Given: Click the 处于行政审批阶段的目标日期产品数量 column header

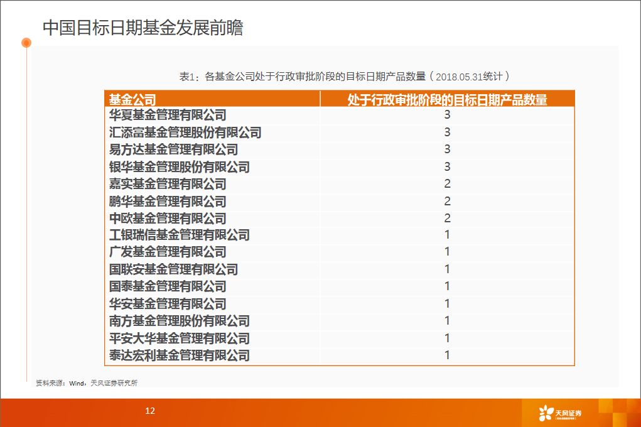Looking at the screenshot, I should 447,99.
